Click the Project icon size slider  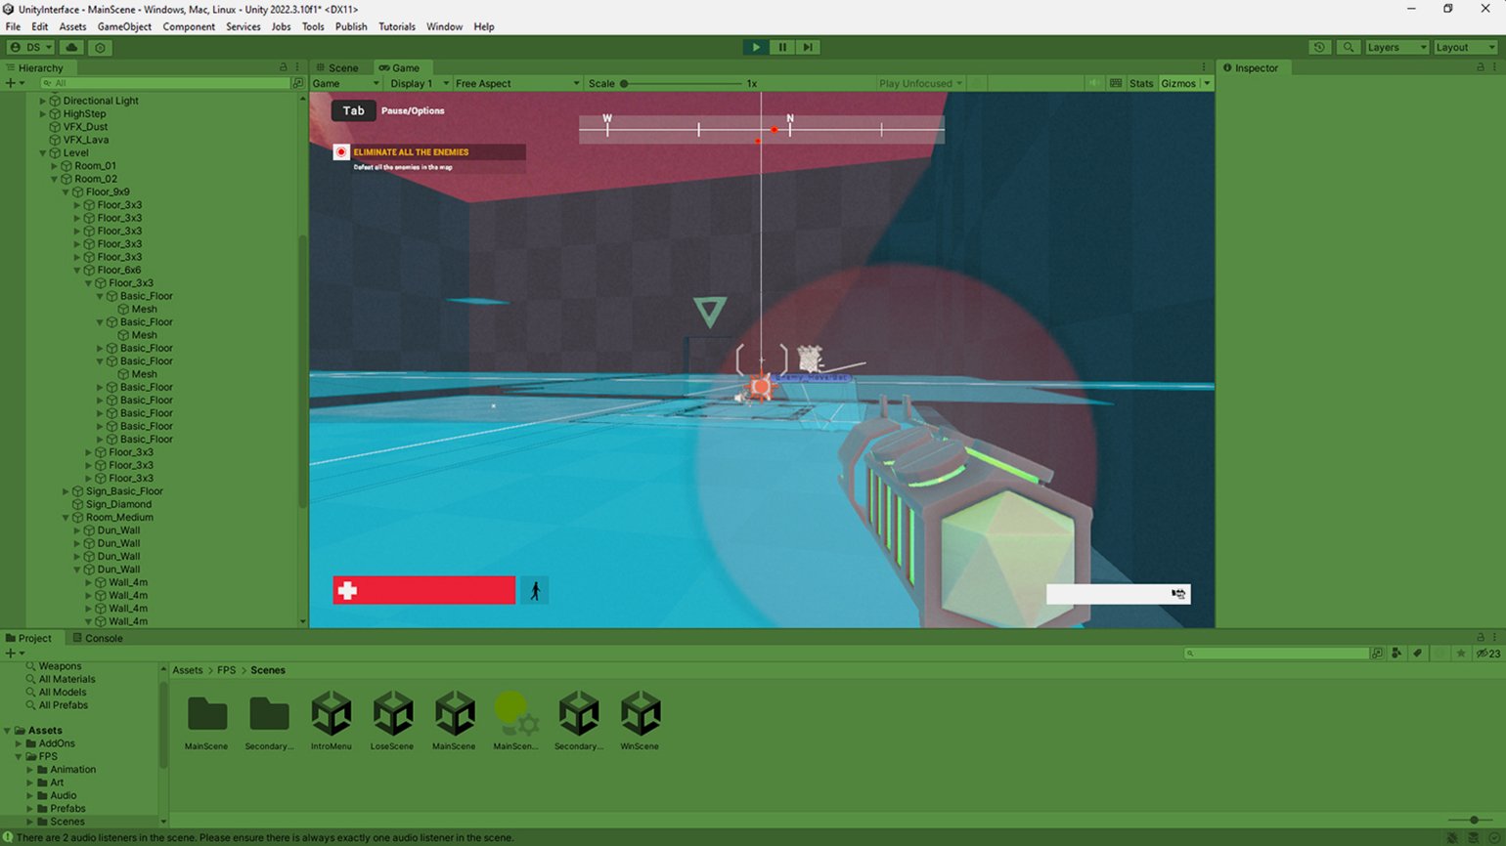click(1474, 821)
